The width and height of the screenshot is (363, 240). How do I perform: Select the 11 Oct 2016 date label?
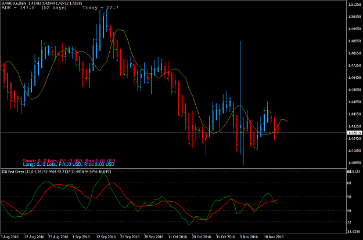(x=178, y=237)
